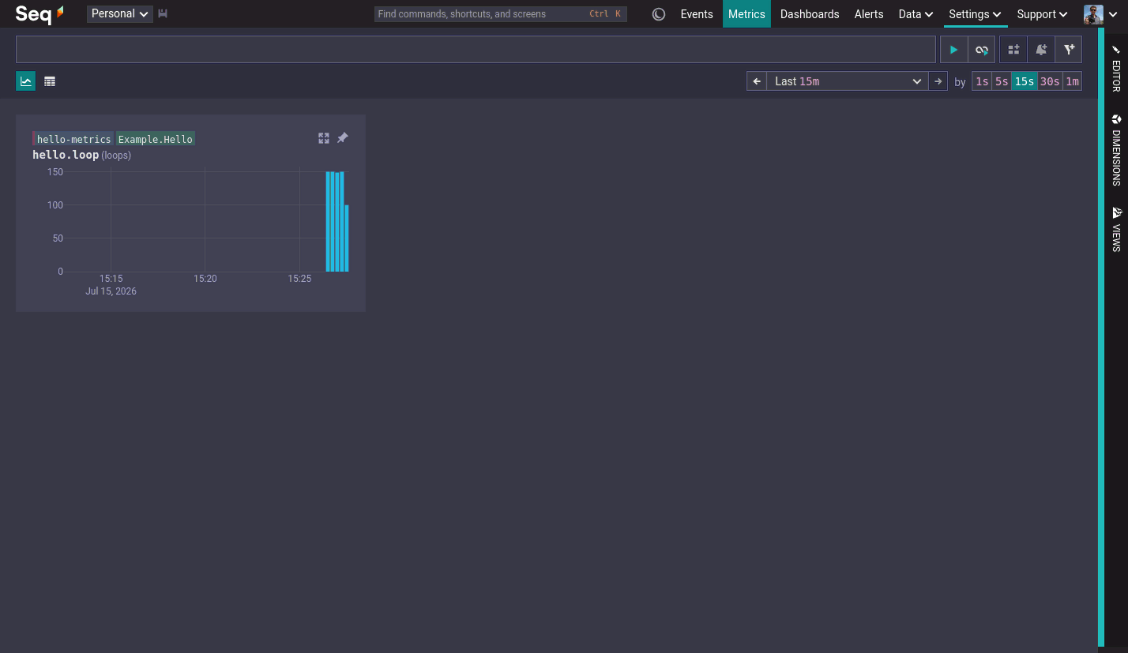Viewport: 1128px width, 653px height.
Task: Click into the query input field
Action: pyautogui.click(x=476, y=50)
